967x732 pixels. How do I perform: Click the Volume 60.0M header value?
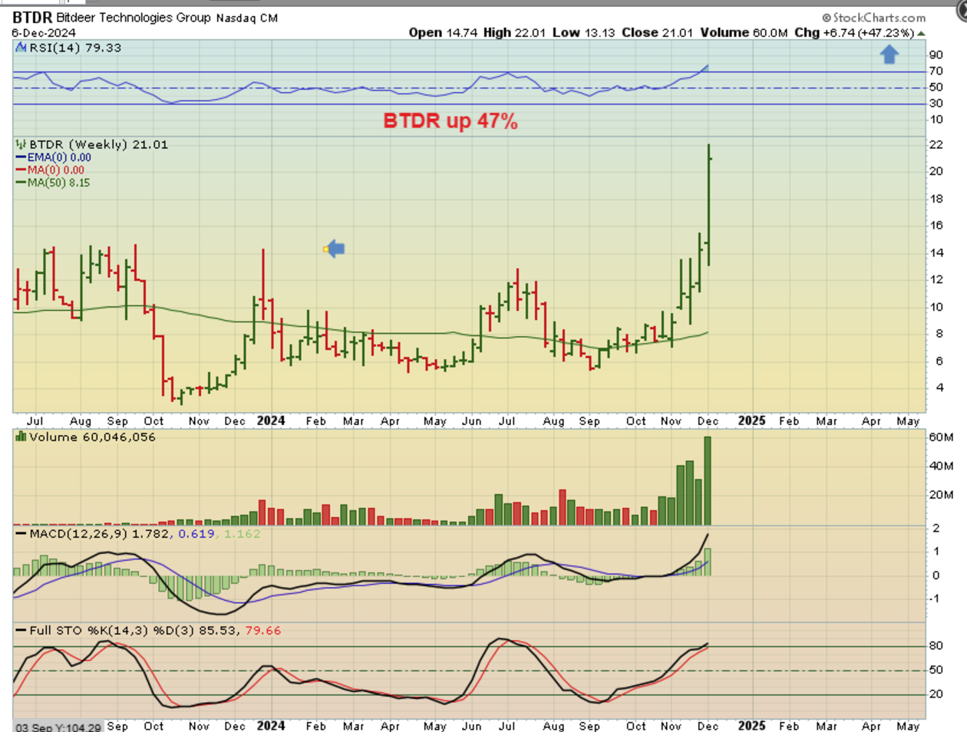[x=744, y=32]
